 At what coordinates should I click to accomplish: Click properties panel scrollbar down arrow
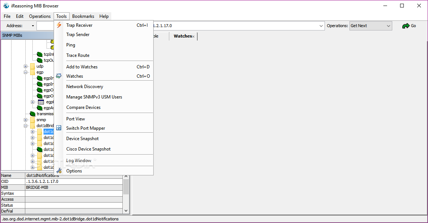click(126, 211)
